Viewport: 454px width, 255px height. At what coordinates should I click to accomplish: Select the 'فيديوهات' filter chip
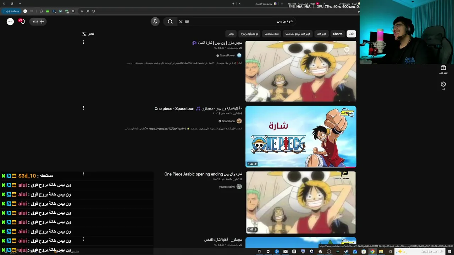(x=321, y=34)
